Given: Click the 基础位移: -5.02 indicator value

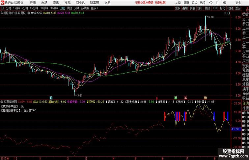Looking at the screenshot, I should pyautogui.click(x=57, y=102).
